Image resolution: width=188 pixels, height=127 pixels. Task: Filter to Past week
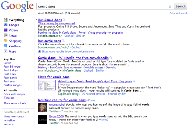pyautogui.click(x=10, y=74)
